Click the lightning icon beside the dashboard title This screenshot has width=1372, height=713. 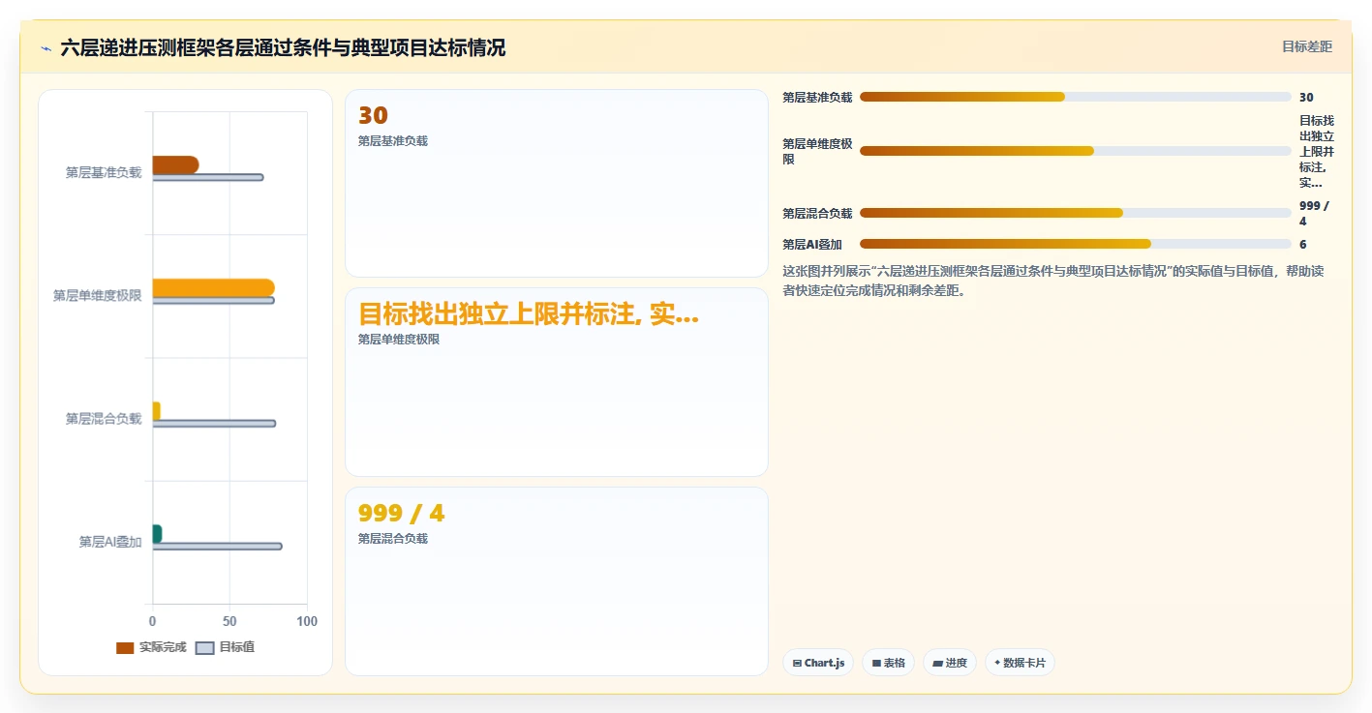click(x=46, y=48)
